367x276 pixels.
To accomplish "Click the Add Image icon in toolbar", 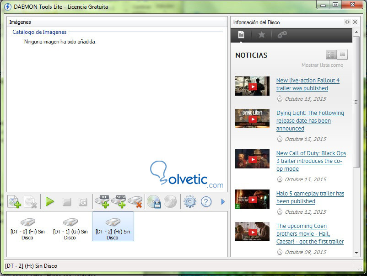I will coord(14,201).
